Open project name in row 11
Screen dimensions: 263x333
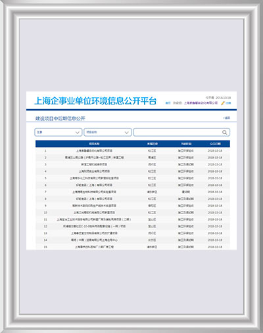click(94, 219)
